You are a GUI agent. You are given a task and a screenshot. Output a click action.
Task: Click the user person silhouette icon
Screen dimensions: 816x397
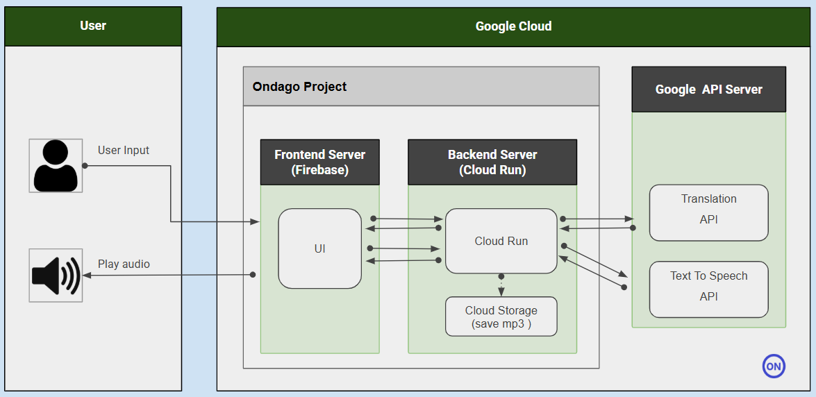pyautogui.click(x=56, y=165)
